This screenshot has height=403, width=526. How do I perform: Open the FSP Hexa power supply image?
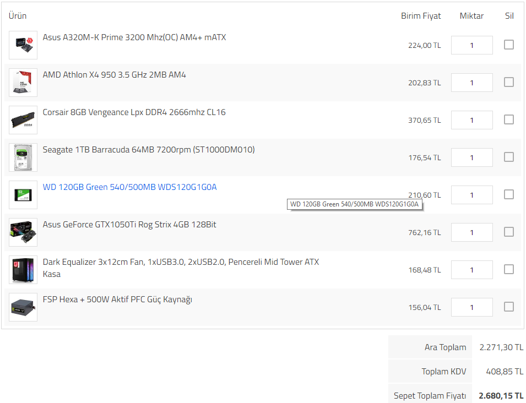pos(23,307)
